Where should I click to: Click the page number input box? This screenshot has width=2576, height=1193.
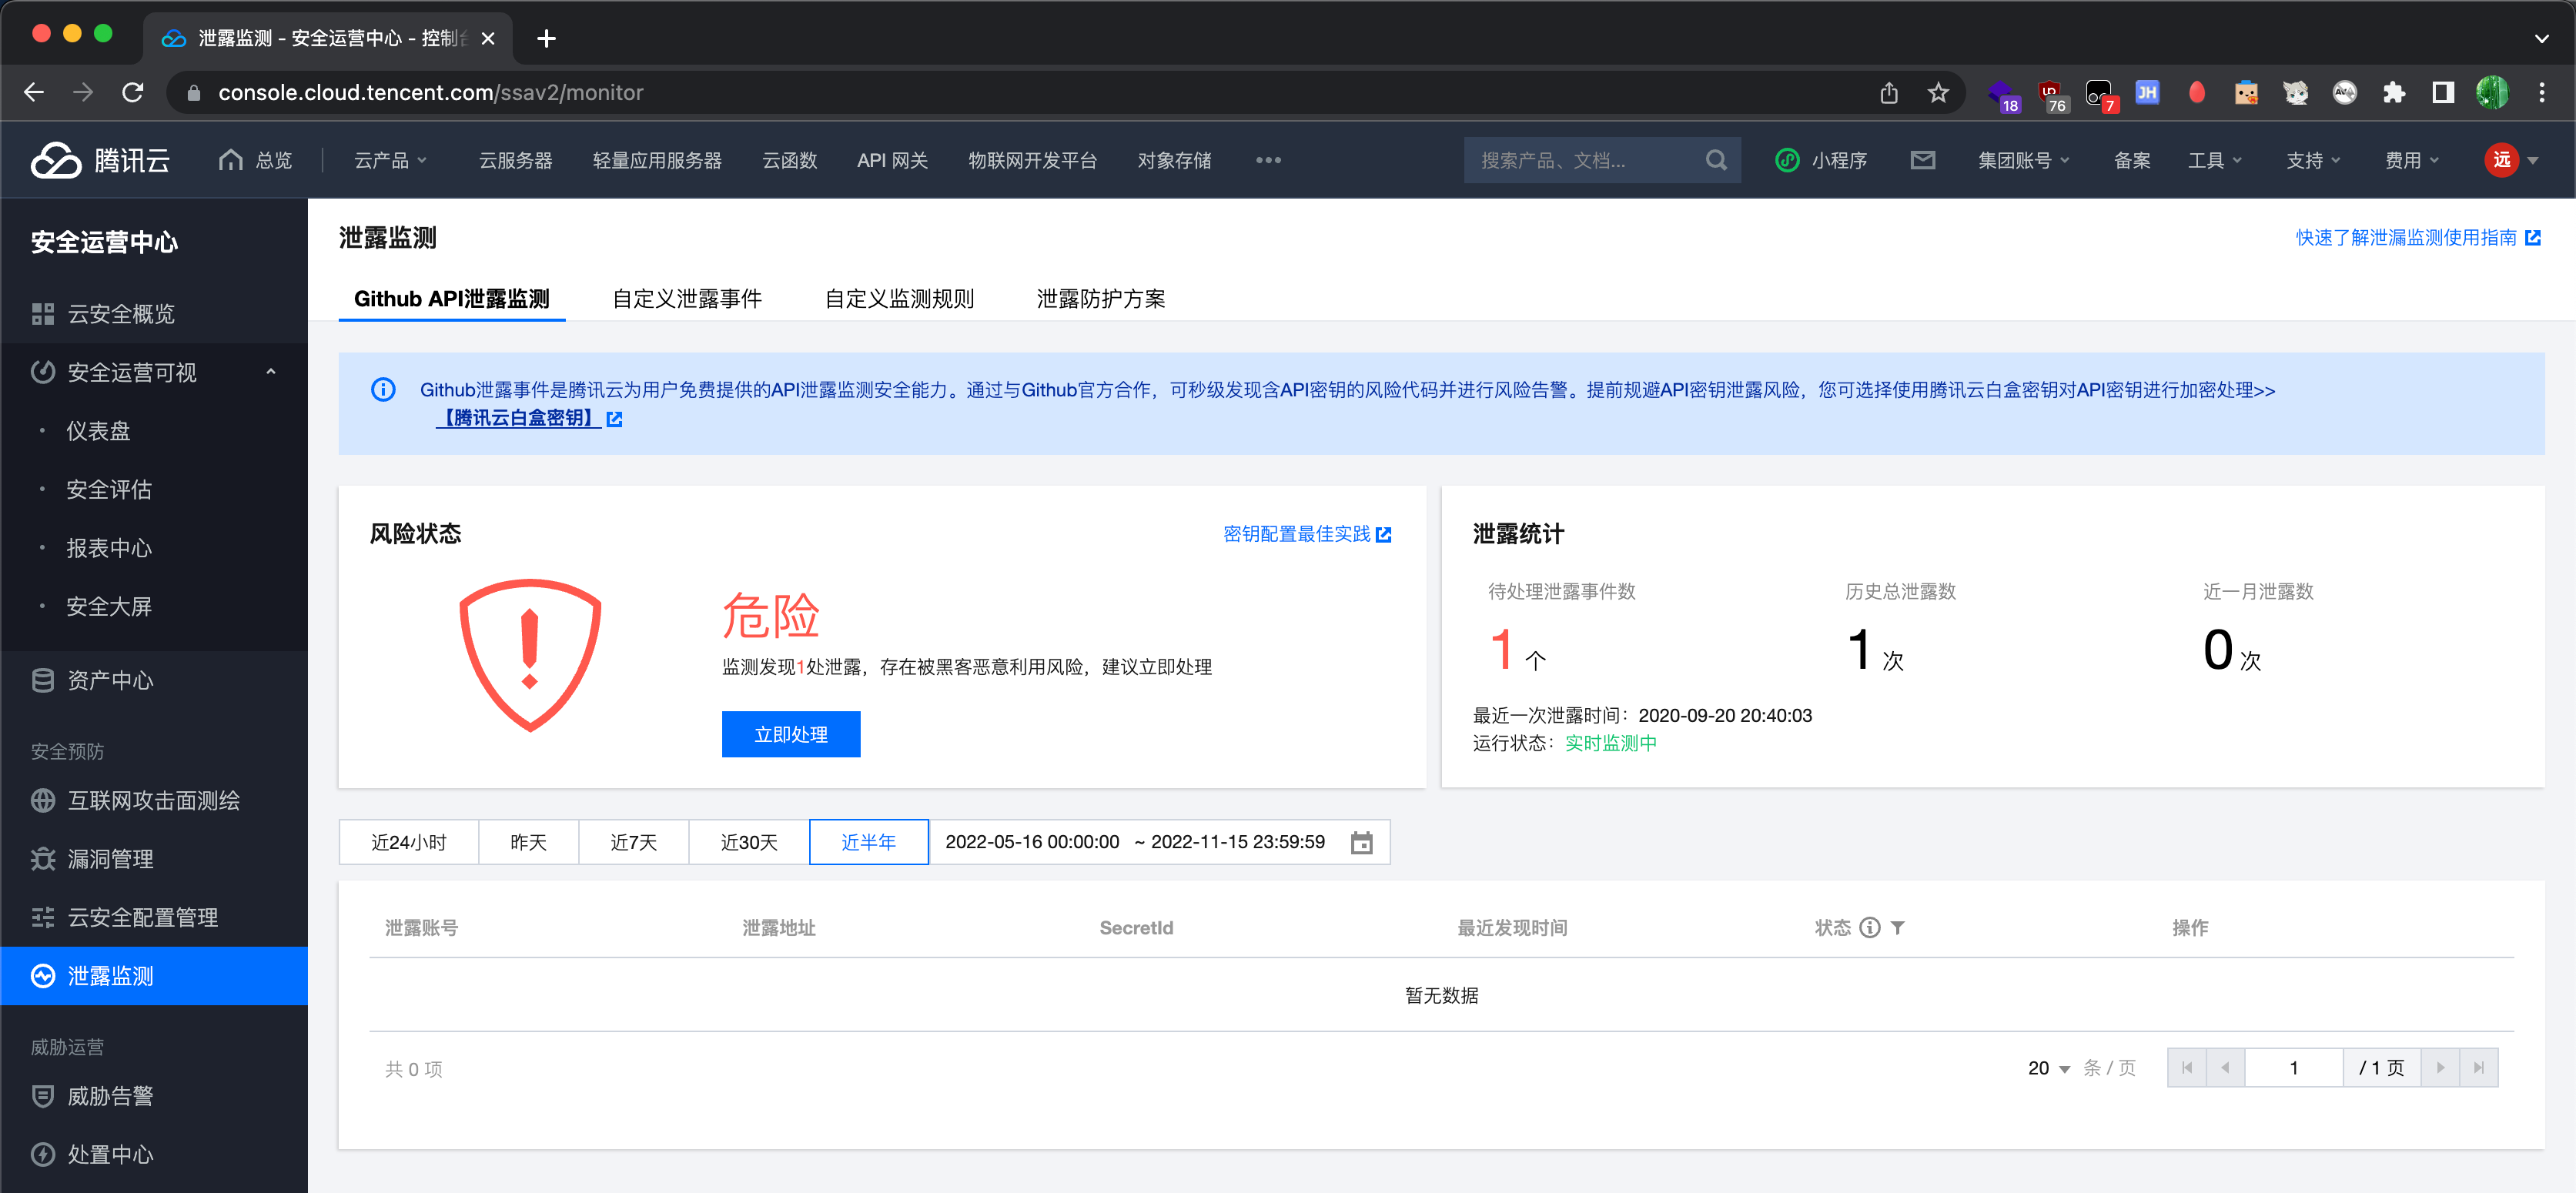tap(2294, 1067)
